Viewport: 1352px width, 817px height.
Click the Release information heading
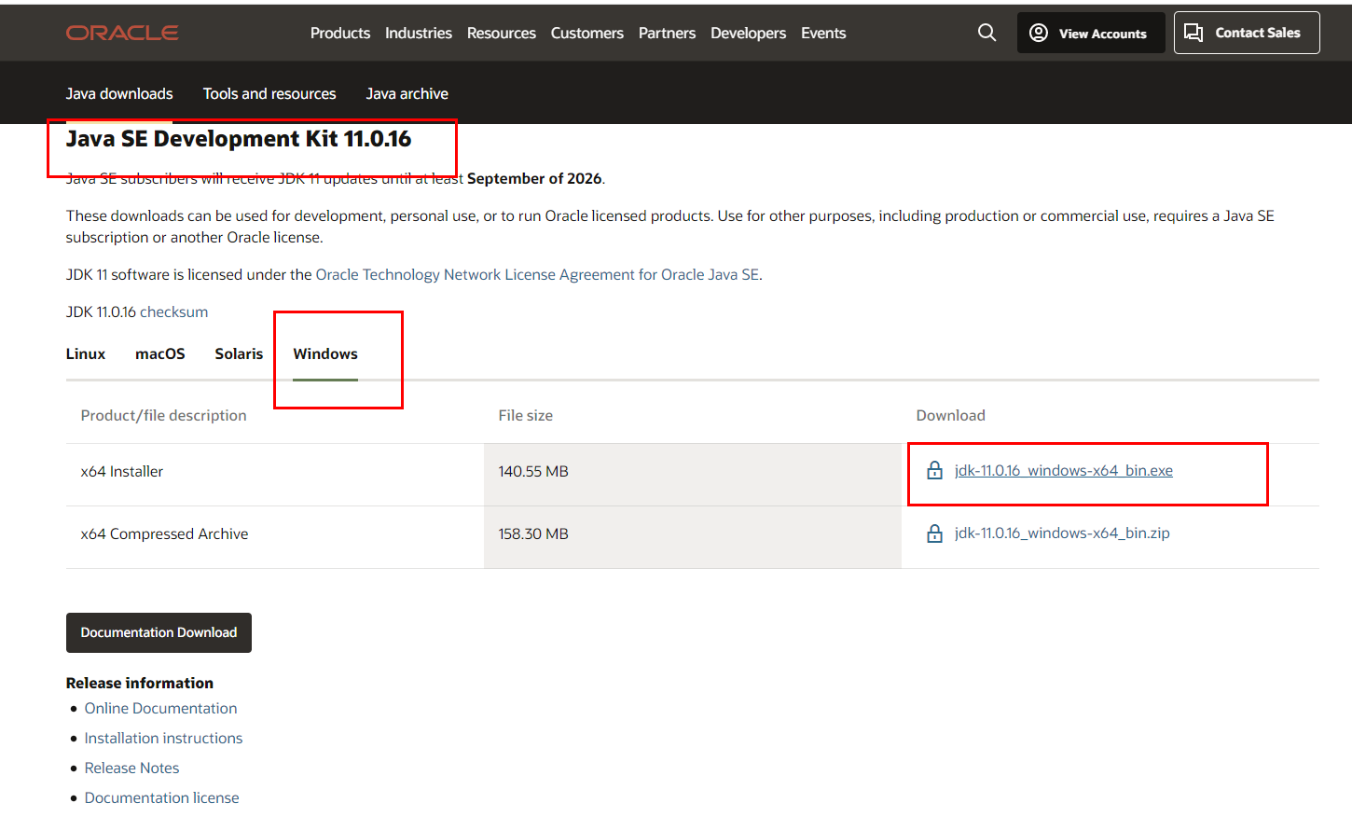point(140,683)
